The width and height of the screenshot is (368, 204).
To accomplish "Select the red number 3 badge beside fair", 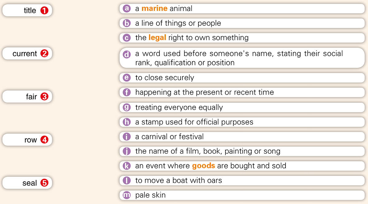I will pyautogui.click(x=44, y=97).
